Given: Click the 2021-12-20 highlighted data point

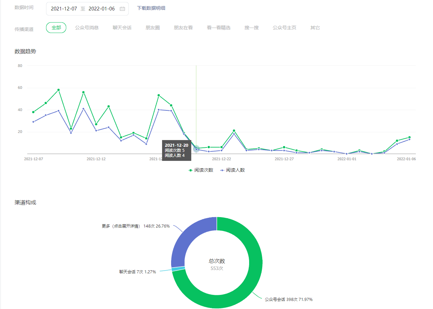Looking at the screenshot, I should pyautogui.click(x=196, y=149).
